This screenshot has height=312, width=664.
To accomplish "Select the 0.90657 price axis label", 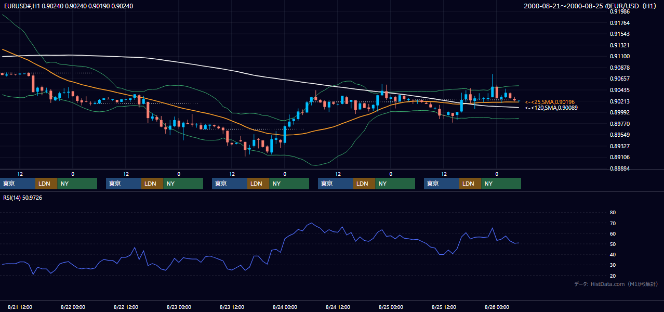I will tap(620, 79).
